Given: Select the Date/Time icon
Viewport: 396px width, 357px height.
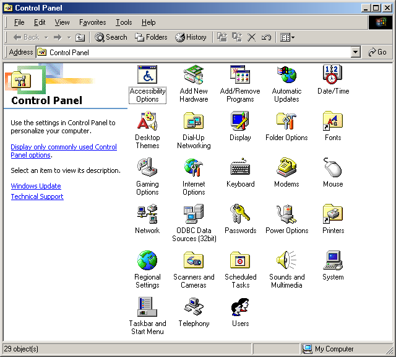Looking at the screenshot, I should (333, 76).
